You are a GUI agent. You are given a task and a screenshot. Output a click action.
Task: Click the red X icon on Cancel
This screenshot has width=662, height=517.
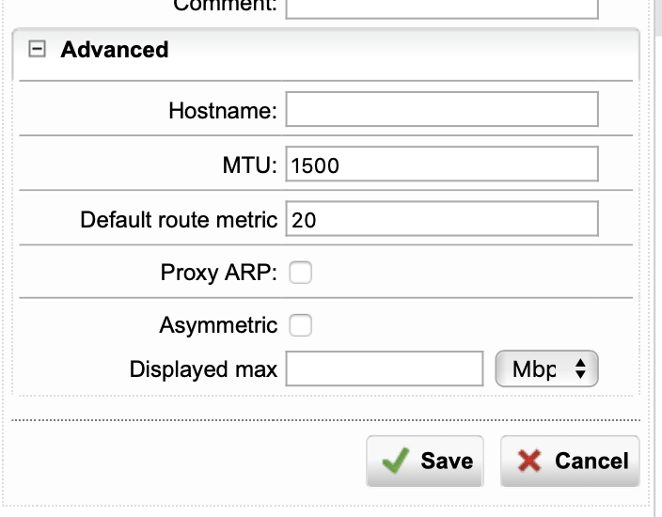click(529, 461)
